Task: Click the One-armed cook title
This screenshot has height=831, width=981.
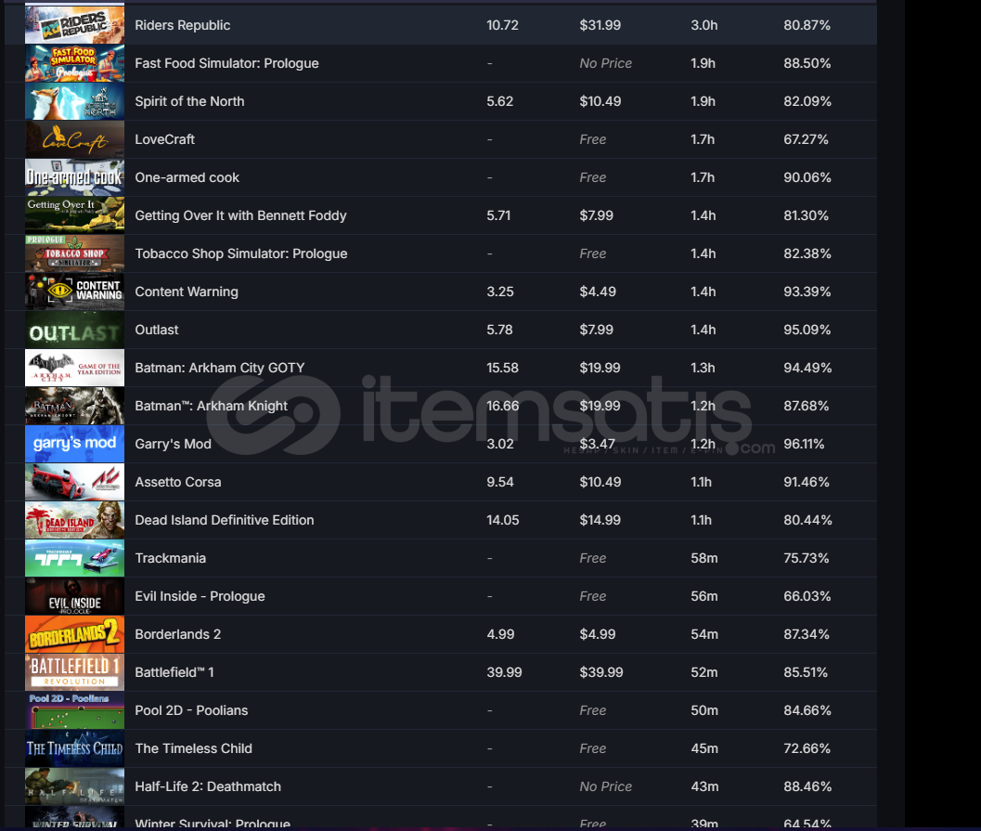Action: [x=187, y=177]
